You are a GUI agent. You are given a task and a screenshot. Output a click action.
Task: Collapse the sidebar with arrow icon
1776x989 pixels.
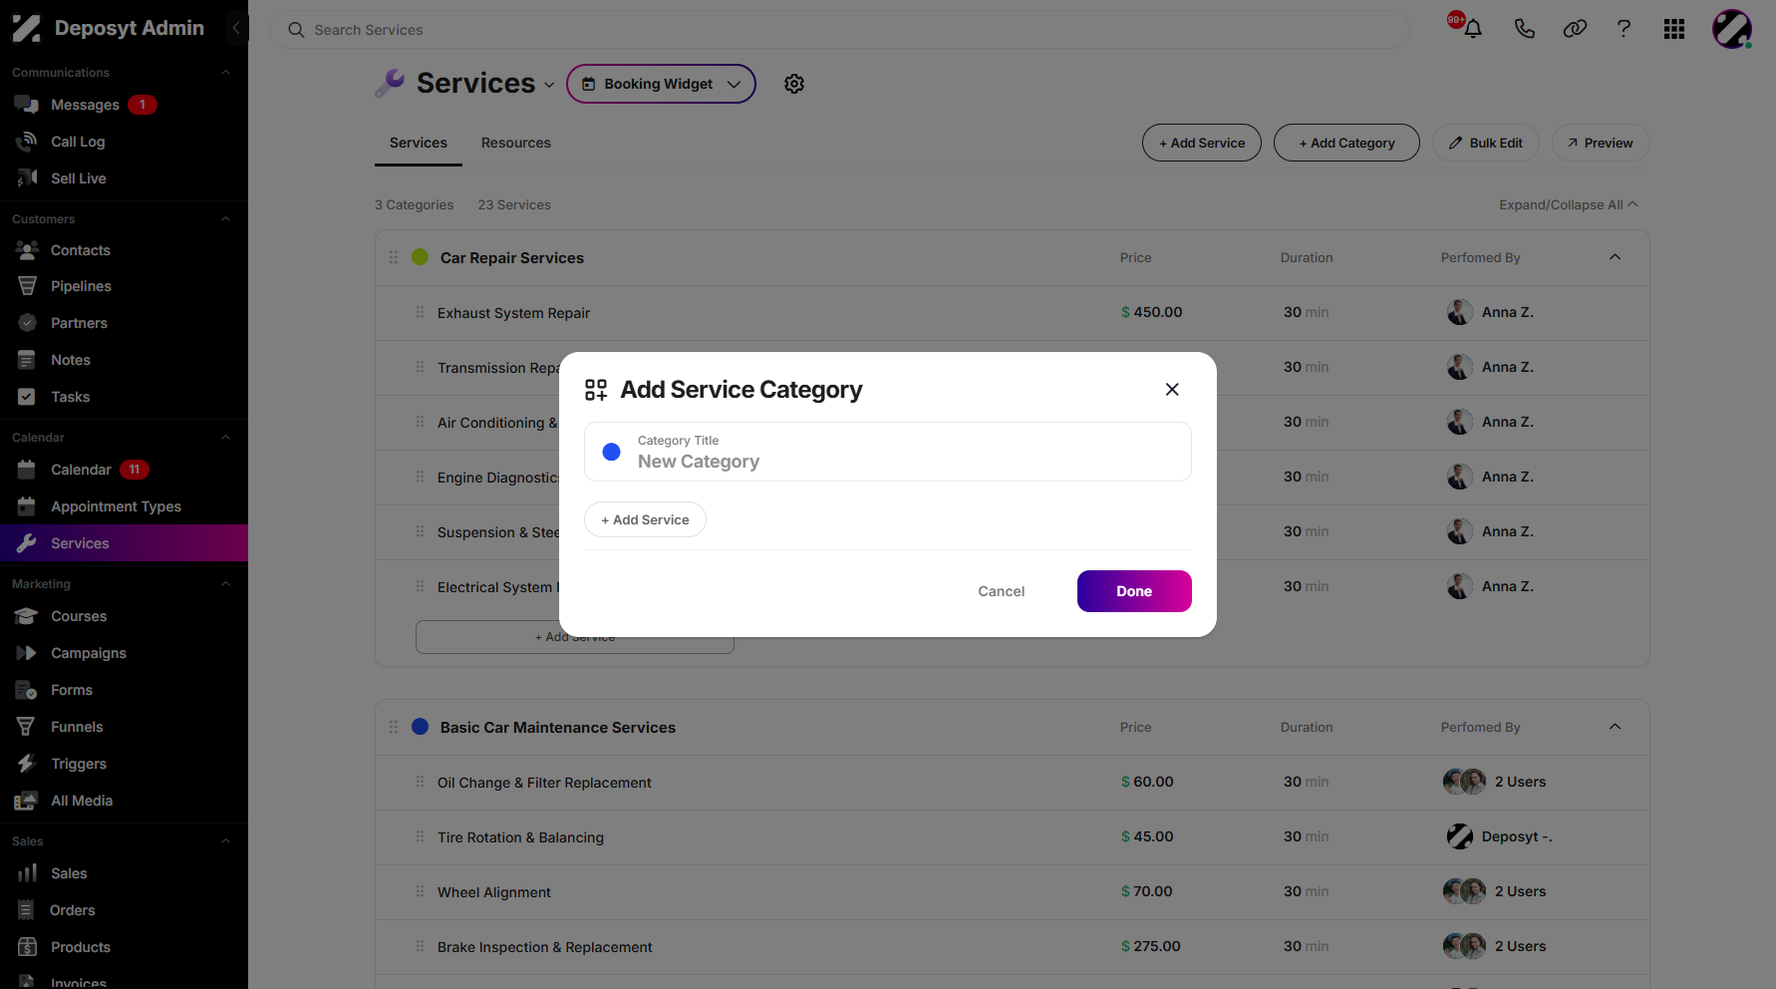point(236,28)
